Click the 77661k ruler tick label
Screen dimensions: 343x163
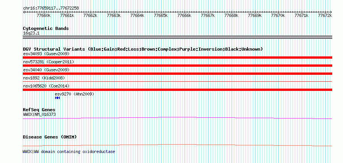click(67, 15)
